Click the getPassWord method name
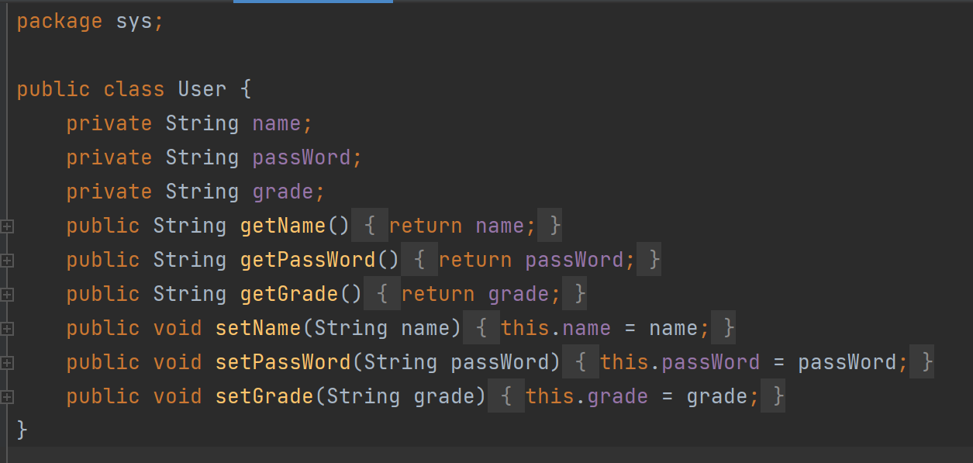Screen dimensions: 973x463 308,260
